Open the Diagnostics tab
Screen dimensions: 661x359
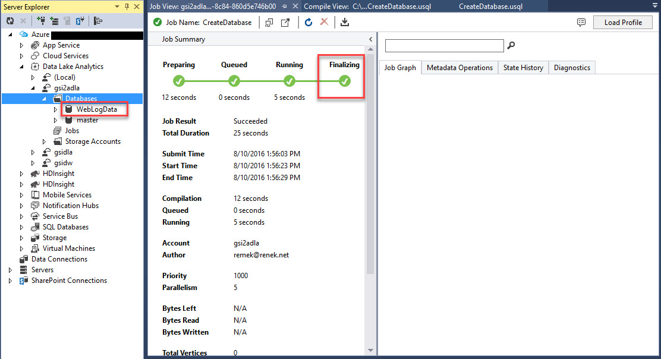click(x=572, y=68)
